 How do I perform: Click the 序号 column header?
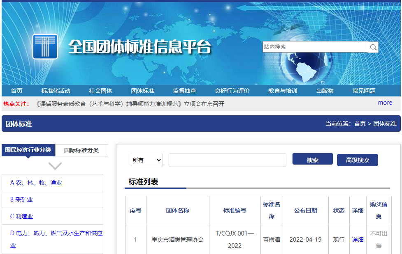pyautogui.click(x=136, y=211)
